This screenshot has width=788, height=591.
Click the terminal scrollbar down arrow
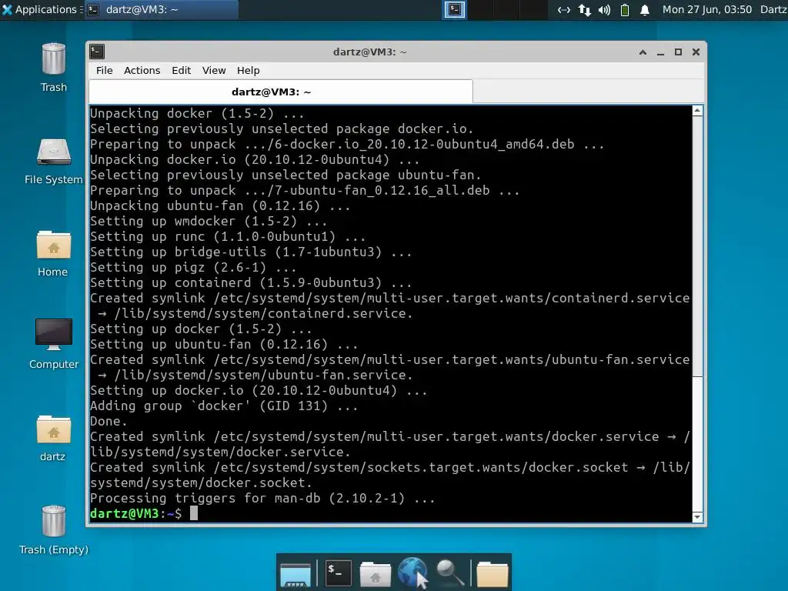click(697, 516)
